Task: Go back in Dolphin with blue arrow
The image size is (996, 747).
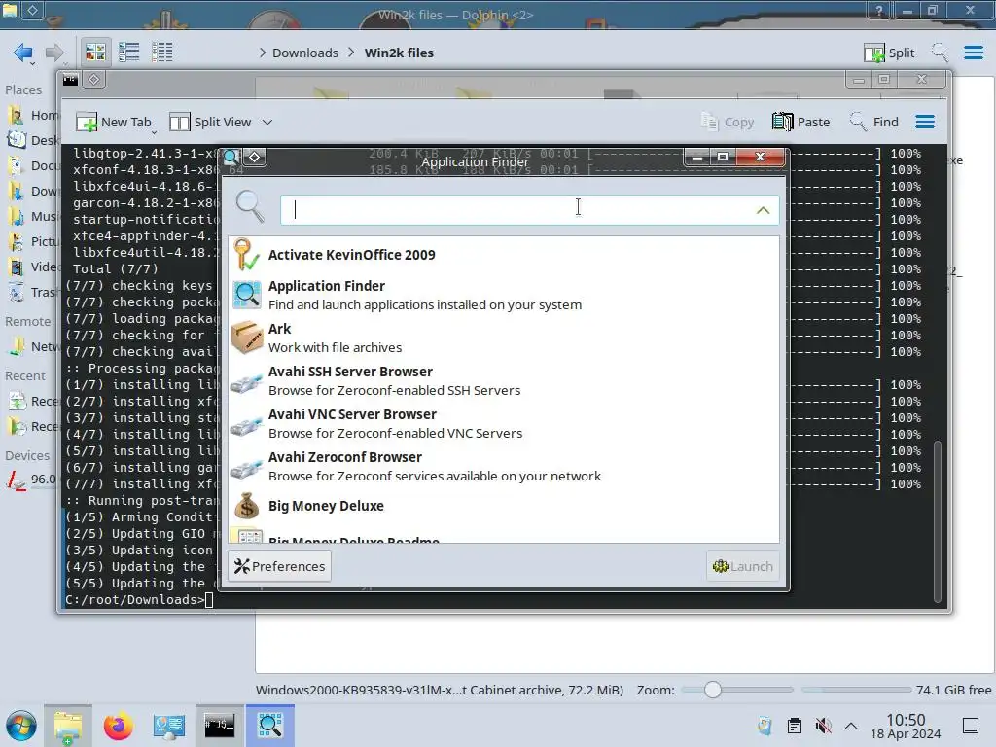Action: tap(23, 53)
